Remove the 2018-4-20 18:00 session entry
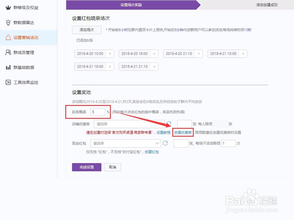Screen dimensions: 294x220 pyautogui.click(x=154, y=54)
